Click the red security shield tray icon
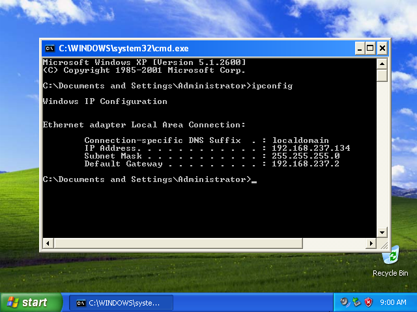This screenshot has width=417, height=312. 368,302
